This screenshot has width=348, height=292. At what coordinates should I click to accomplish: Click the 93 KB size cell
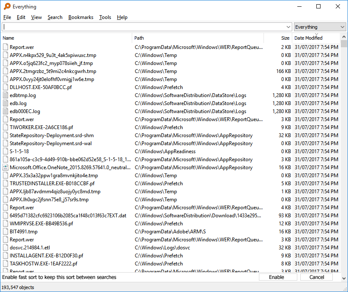click(x=285, y=216)
